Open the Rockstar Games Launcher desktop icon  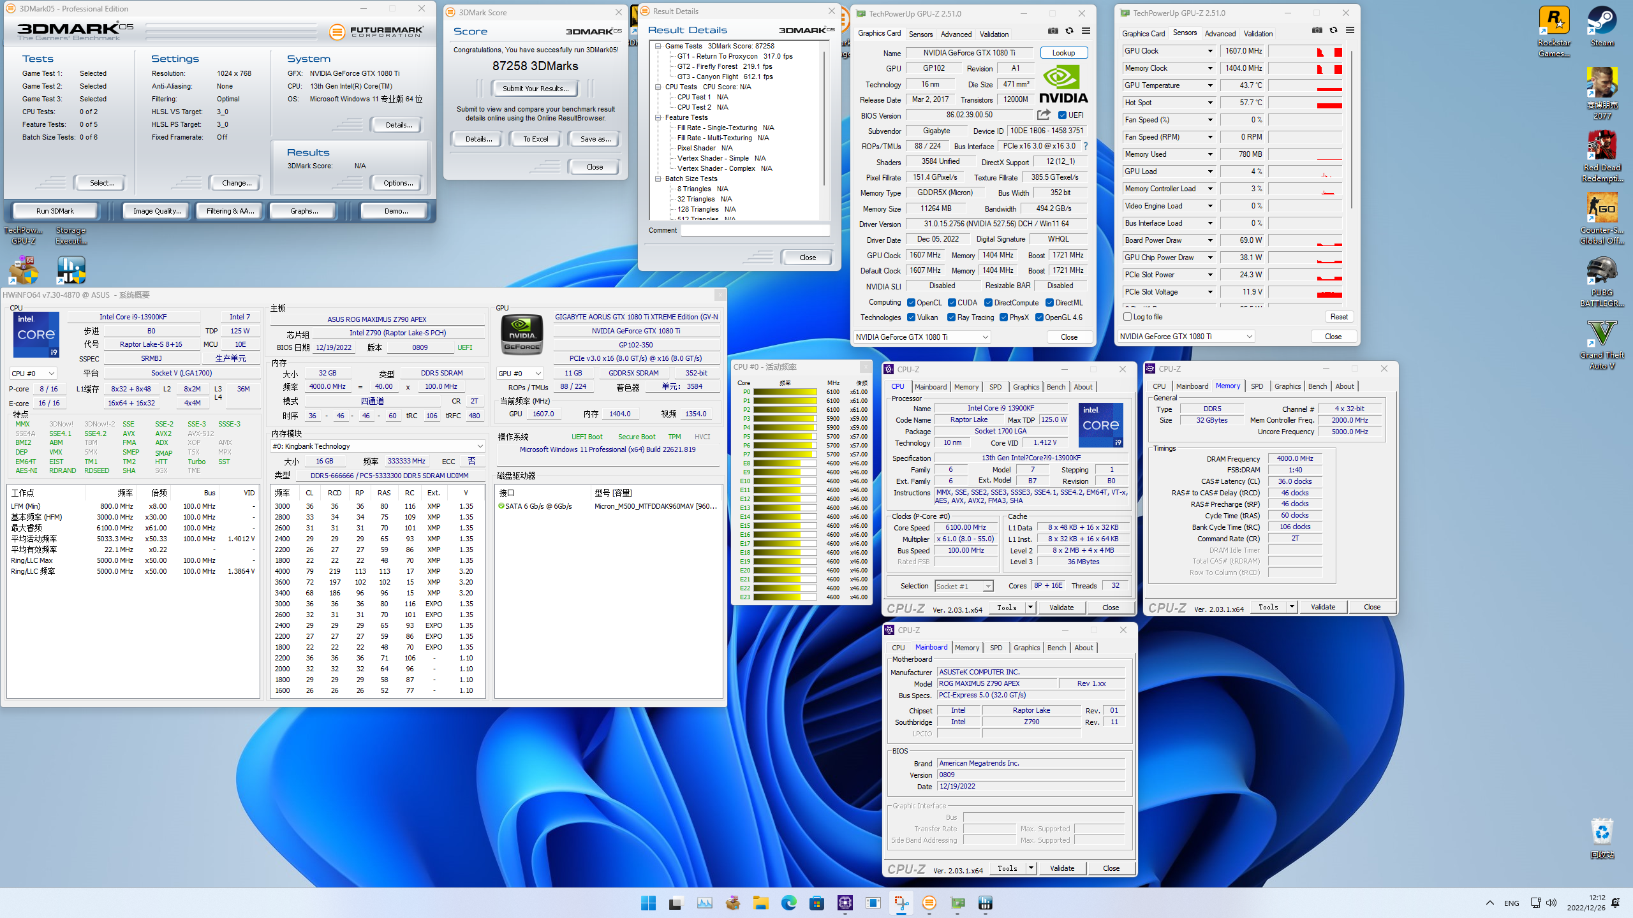pyautogui.click(x=1554, y=32)
